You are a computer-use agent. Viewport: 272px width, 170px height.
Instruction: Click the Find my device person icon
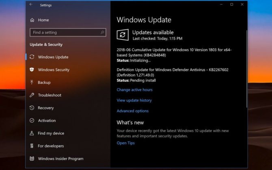32,133
